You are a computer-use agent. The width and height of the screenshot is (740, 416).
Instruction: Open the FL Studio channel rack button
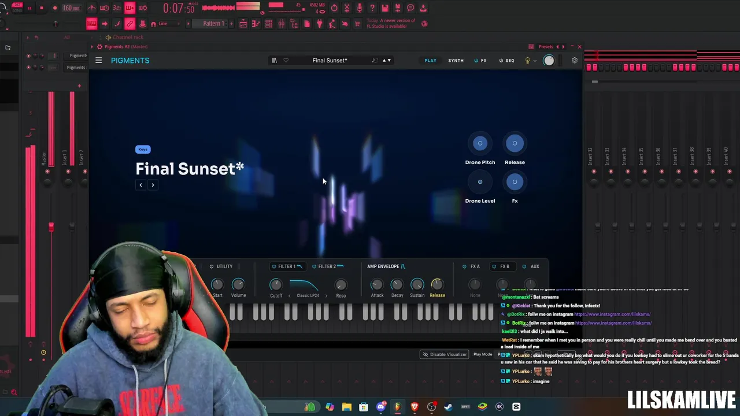(268, 24)
